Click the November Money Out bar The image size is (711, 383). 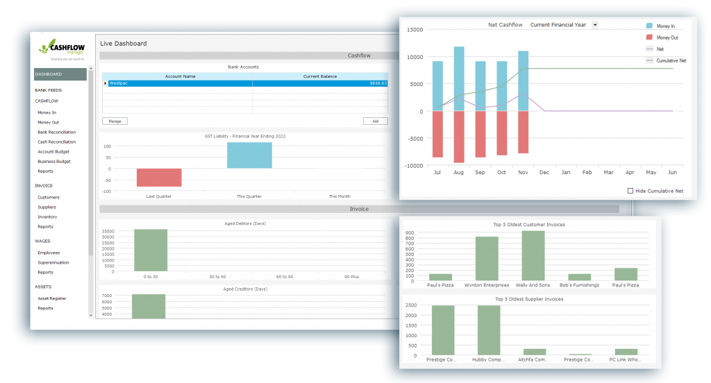tap(524, 132)
